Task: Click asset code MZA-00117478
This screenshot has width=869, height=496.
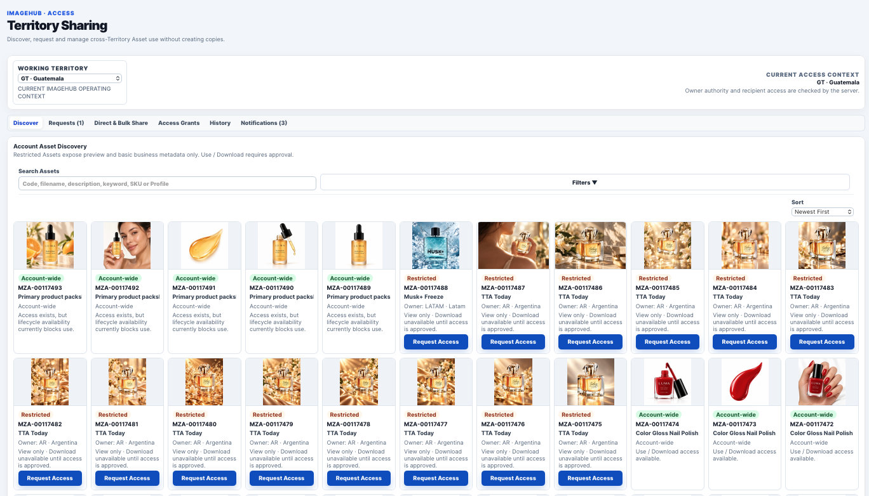Action: tap(348, 424)
